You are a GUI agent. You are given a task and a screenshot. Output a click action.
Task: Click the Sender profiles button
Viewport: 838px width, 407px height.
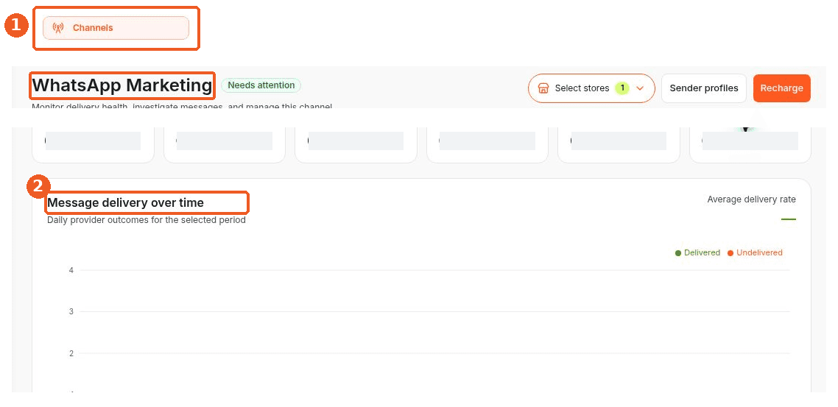pyautogui.click(x=704, y=88)
